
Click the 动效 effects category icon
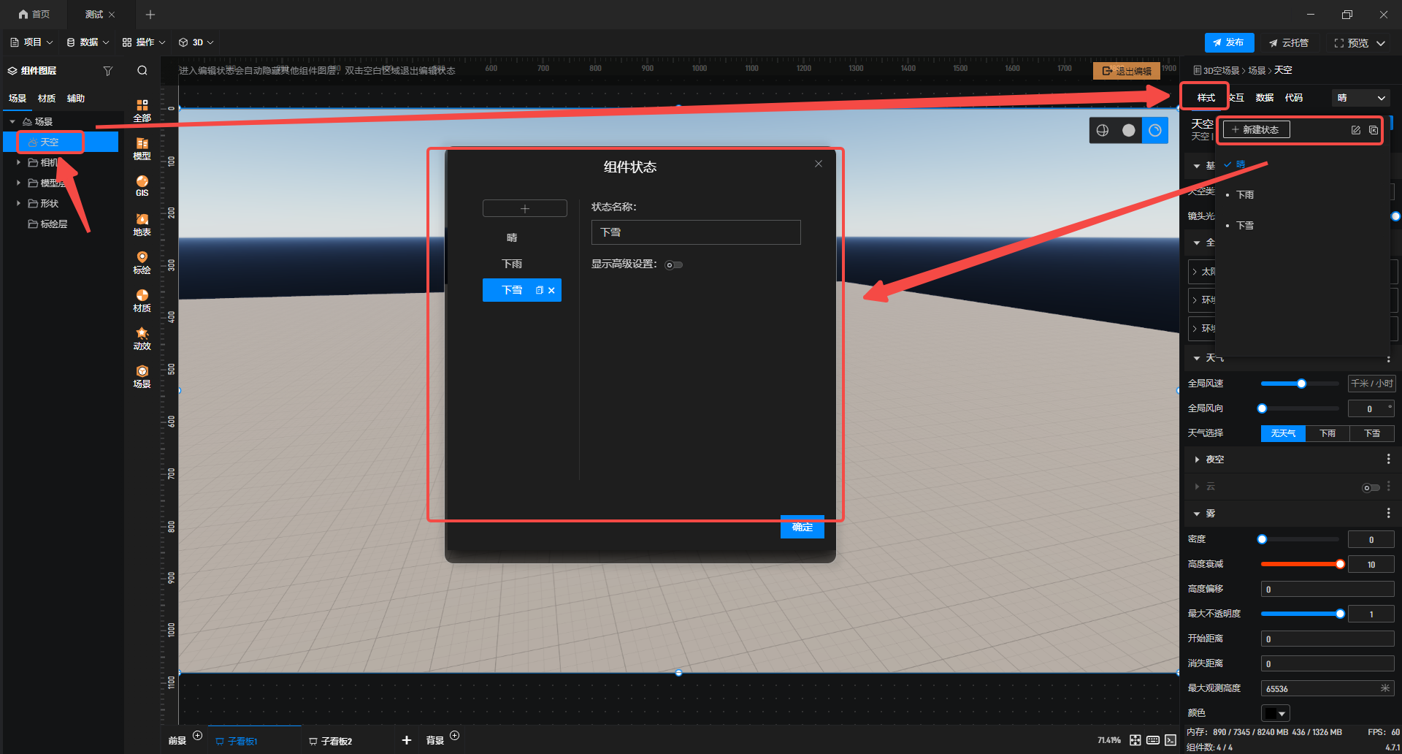142,338
